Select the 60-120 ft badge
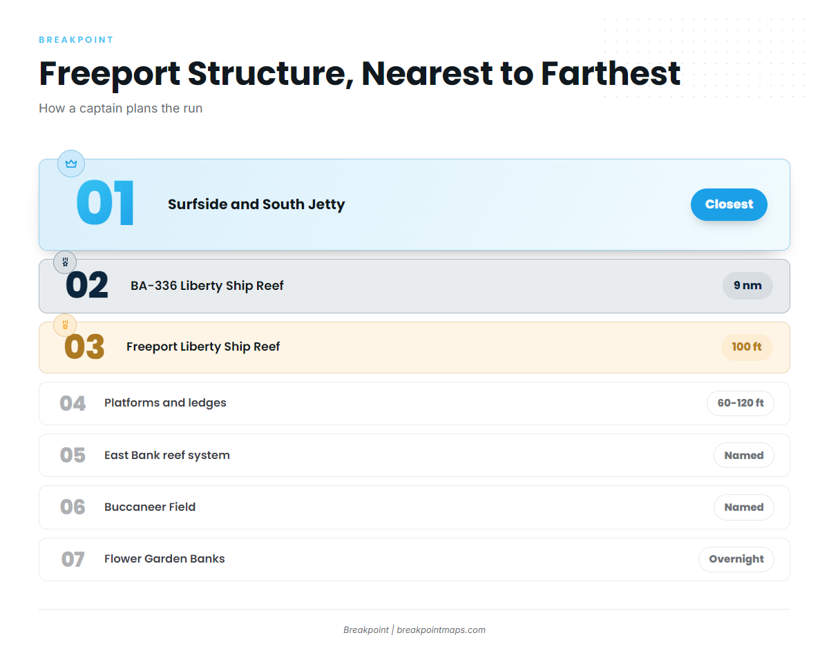Screen dimensions: 829x653 741,403
